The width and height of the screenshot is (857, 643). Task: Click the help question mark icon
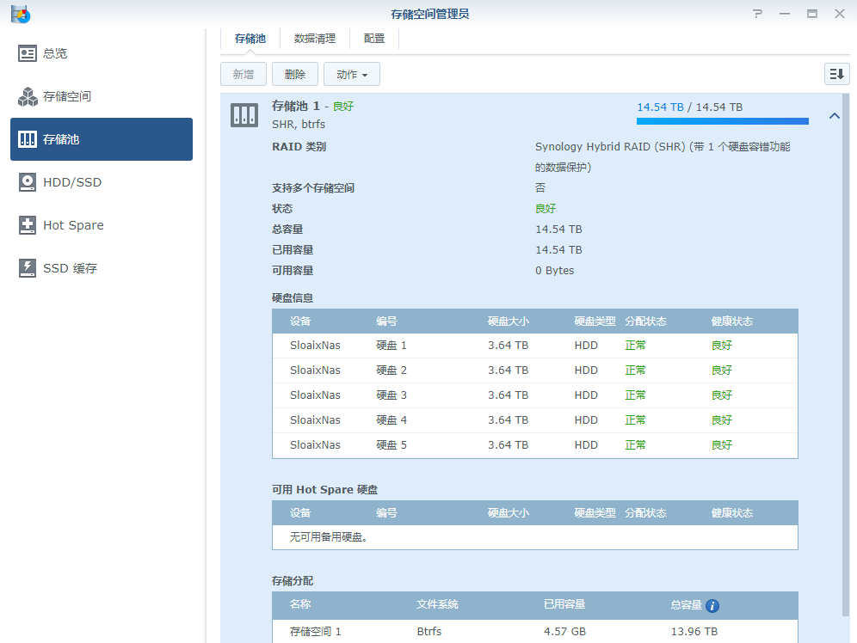(757, 14)
